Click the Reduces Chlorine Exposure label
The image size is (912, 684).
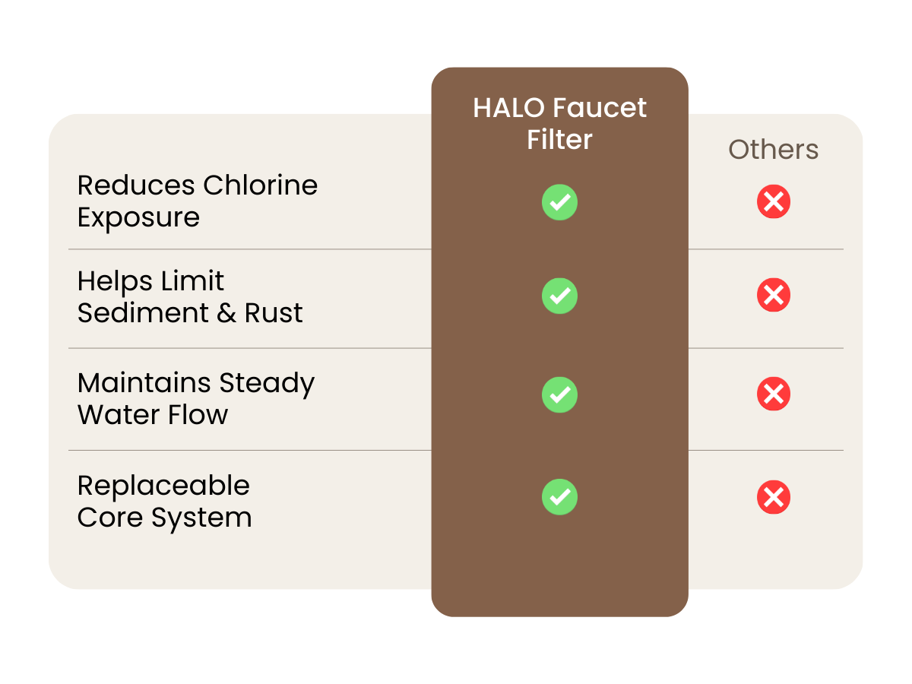[198, 201]
